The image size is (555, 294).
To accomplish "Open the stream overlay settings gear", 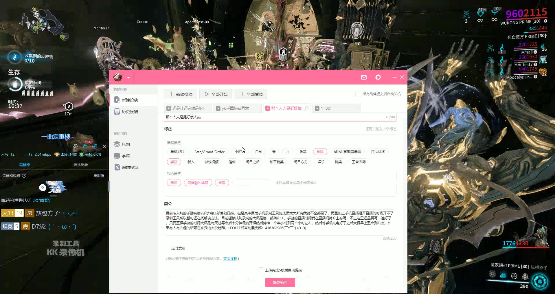I will pyautogui.click(x=76, y=146).
